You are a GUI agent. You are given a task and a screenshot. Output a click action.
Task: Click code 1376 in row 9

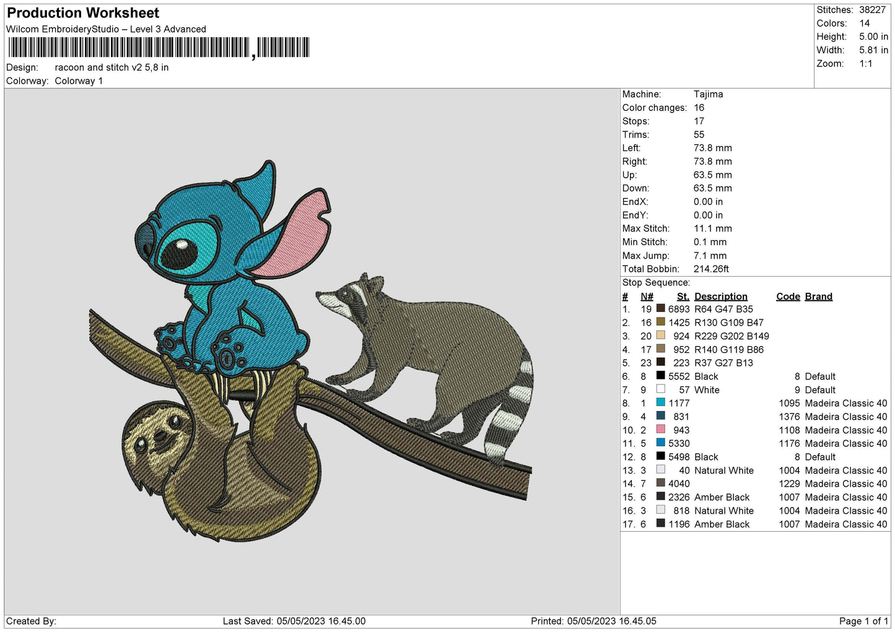[x=789, y=417]
